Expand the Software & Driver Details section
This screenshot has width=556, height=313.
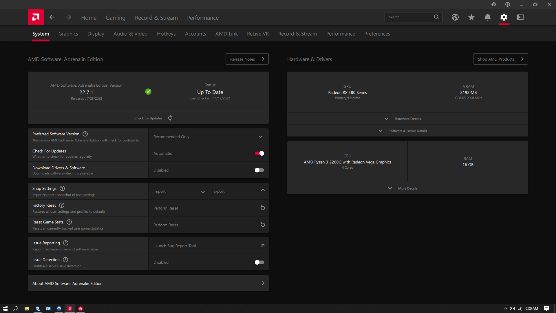[x=407, y=131]
